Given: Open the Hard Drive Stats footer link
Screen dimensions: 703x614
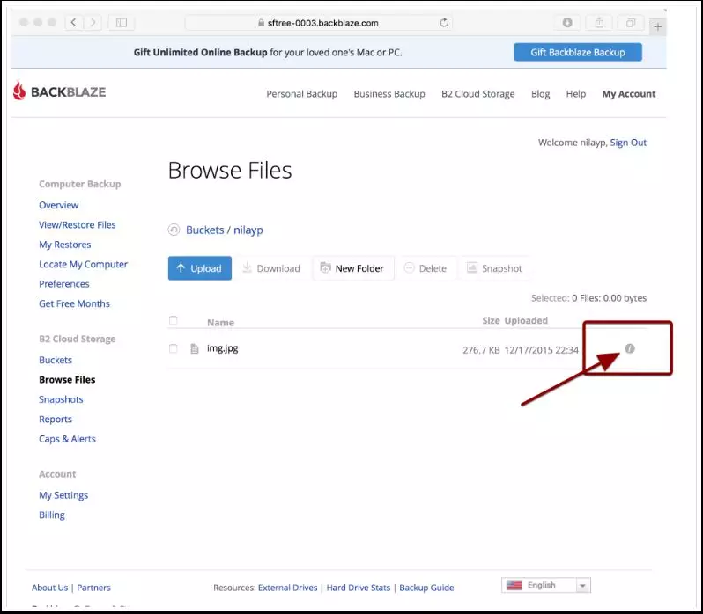Looking at the screenshot, I should point(359,588).
